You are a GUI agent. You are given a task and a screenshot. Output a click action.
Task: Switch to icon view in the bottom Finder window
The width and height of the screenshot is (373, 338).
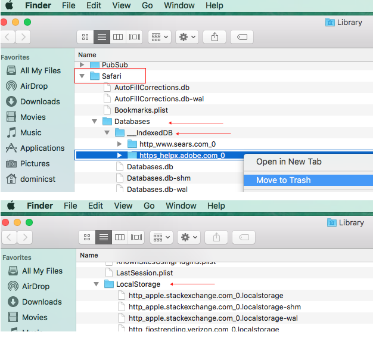click(x=87, y=237)
